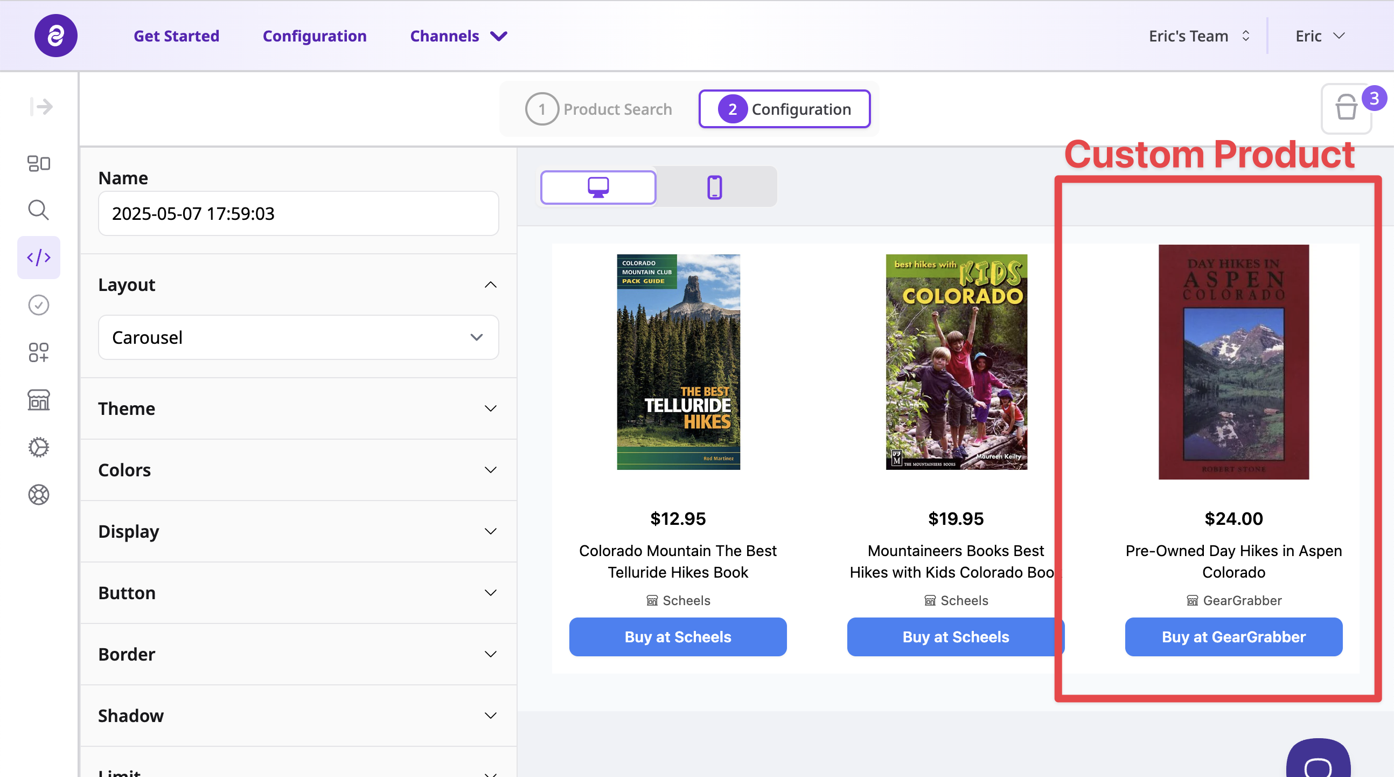This screenshot has height=777, width=1394.
Task: Click the Buy at GearGrabber button
Action: 1233,637
